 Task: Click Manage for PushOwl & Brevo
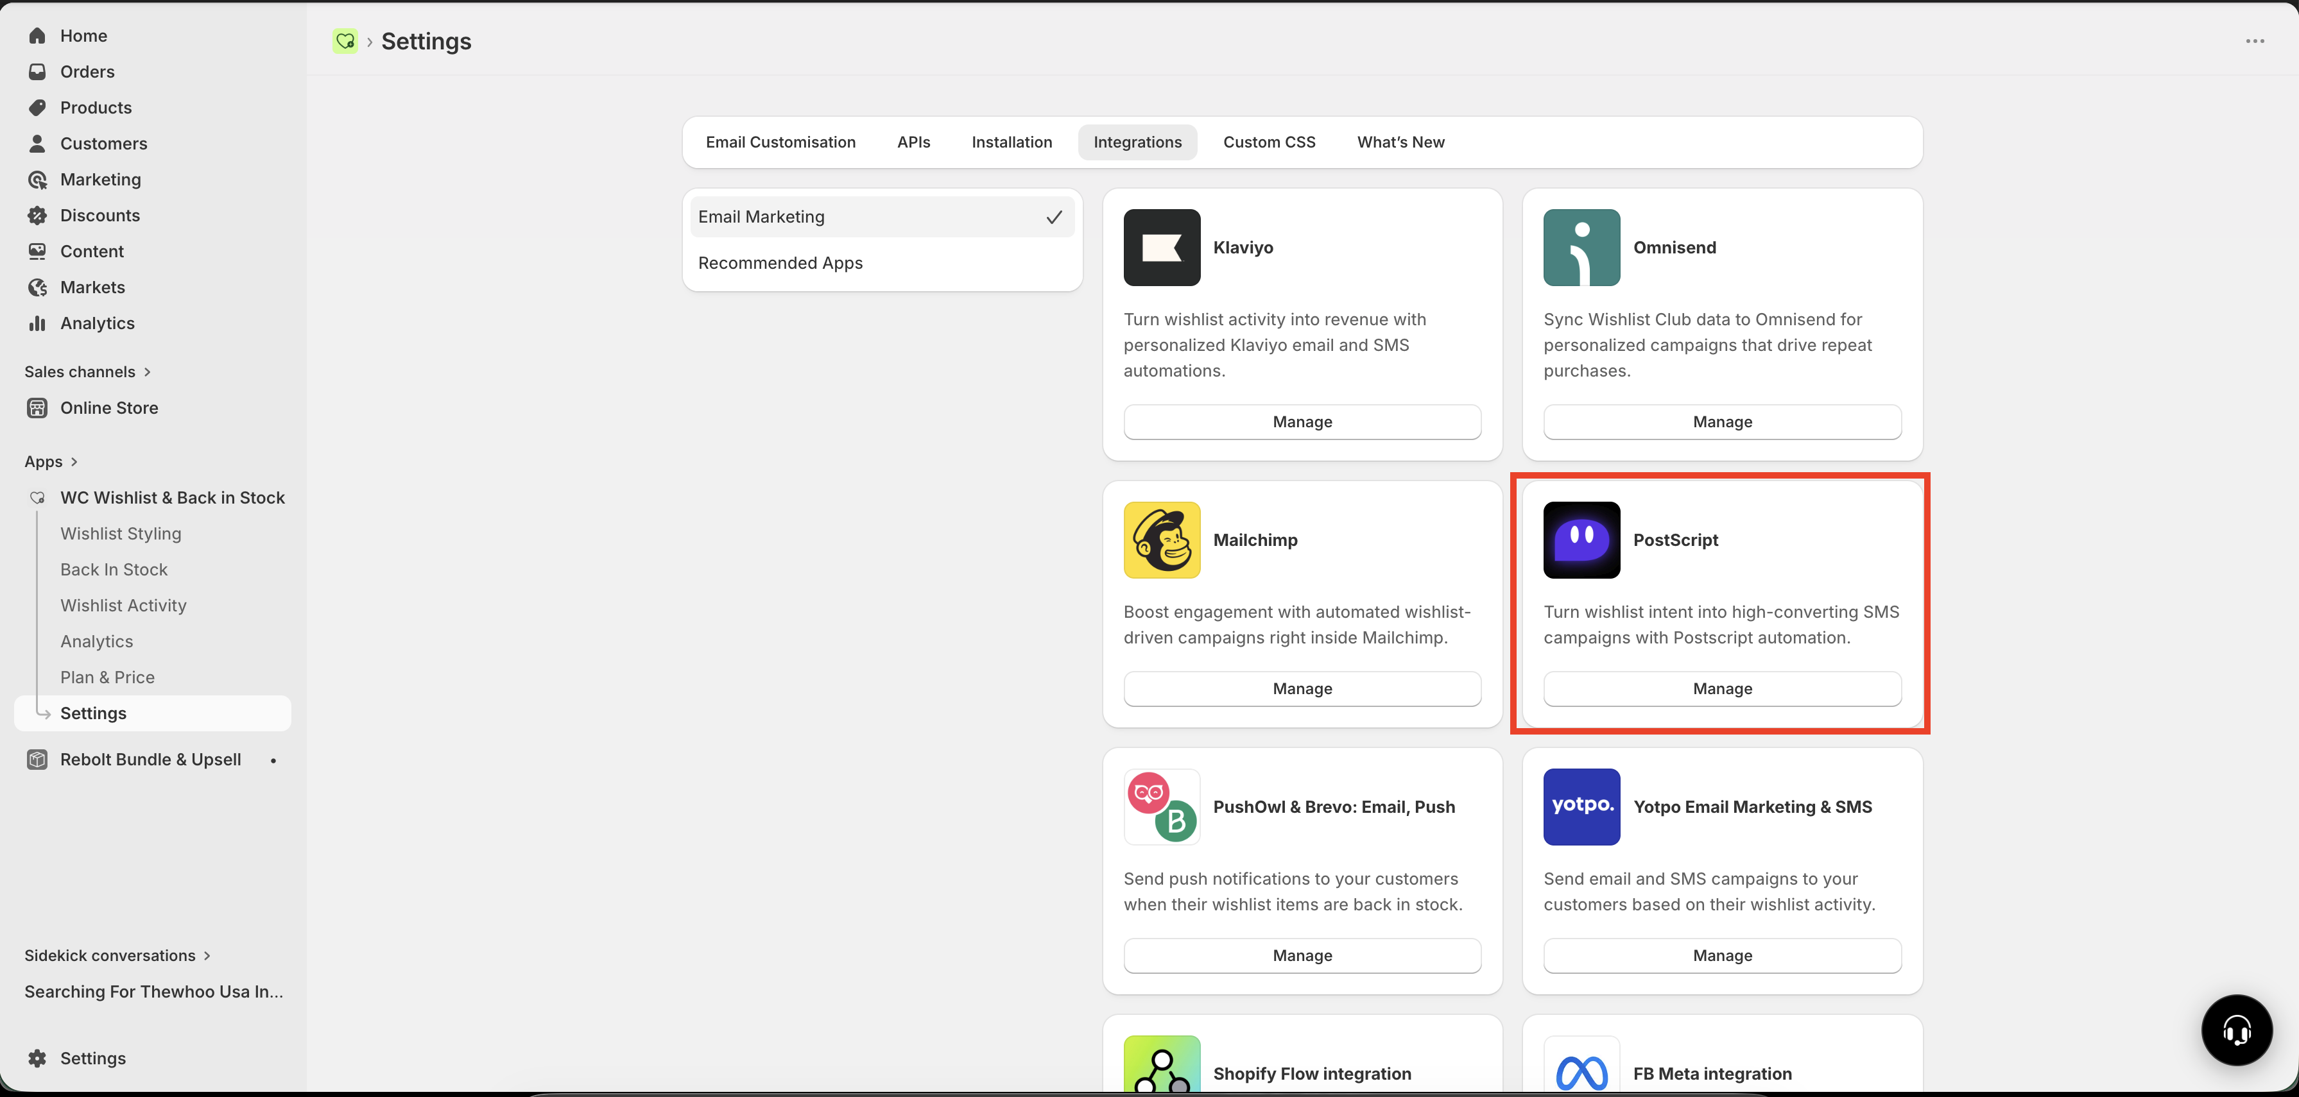tap(1302, 955)
